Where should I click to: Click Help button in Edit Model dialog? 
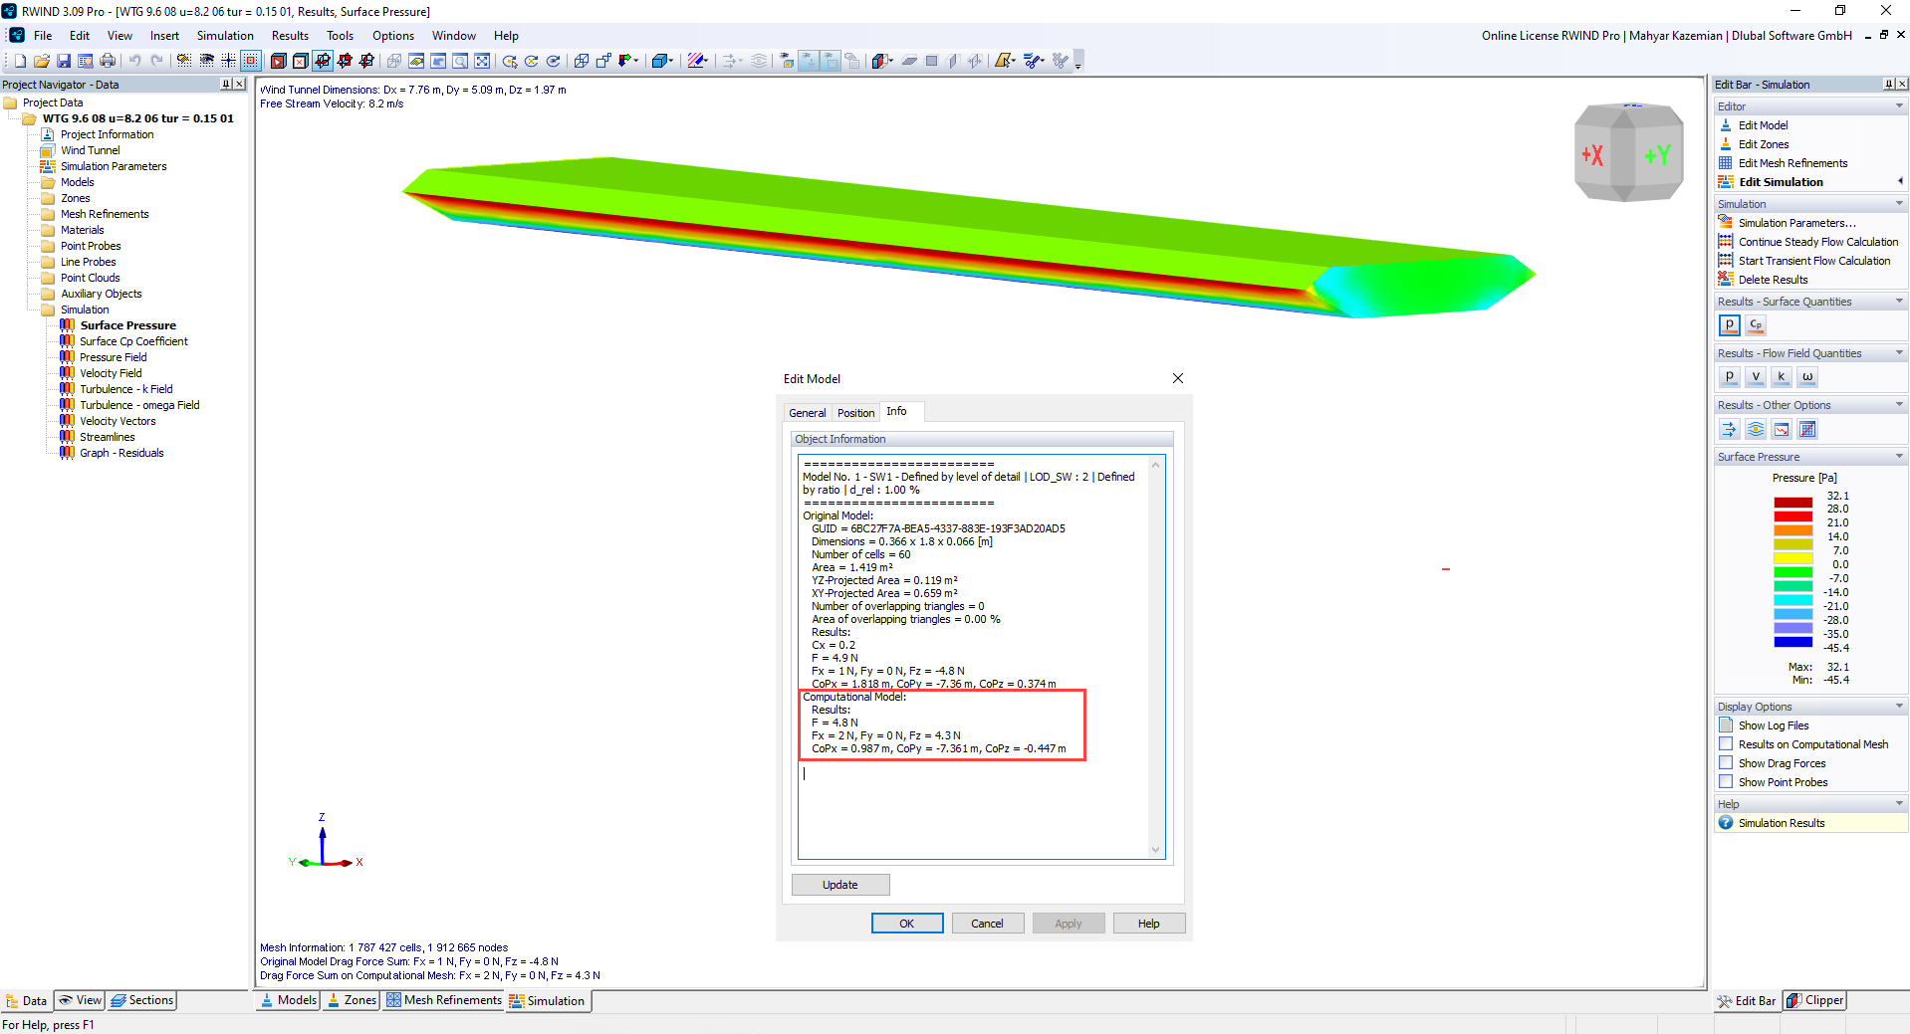pyautogui.click(x=1148, y=924)
